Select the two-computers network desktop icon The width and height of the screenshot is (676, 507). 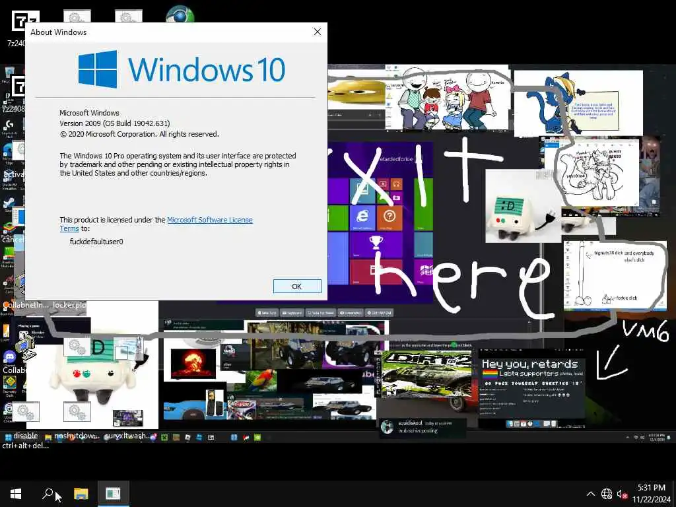(x=25, y=347)
